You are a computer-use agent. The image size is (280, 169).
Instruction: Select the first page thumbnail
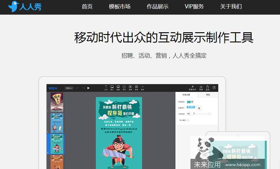pyautogui.click(x=57, y=102)
